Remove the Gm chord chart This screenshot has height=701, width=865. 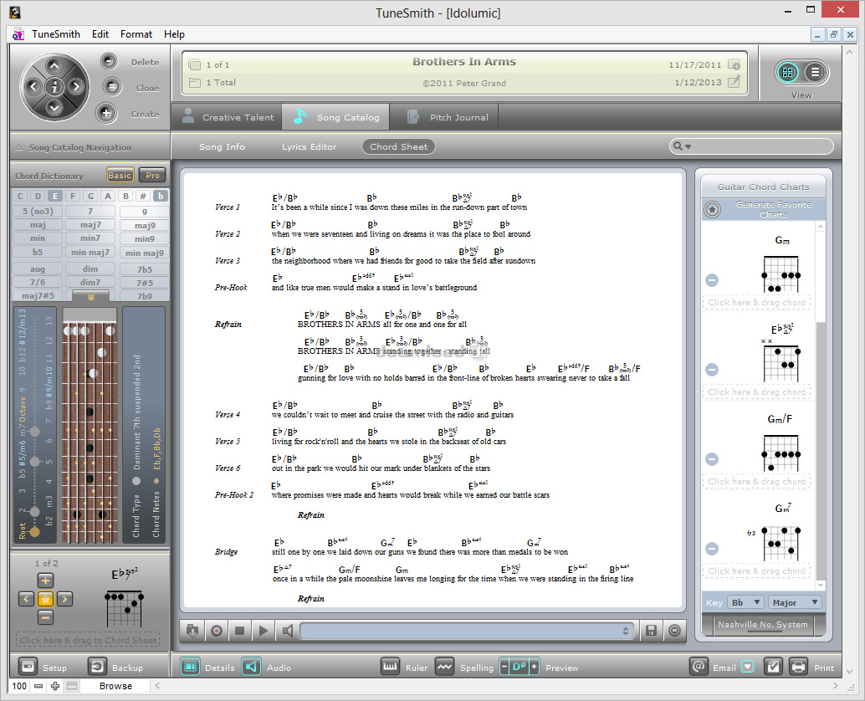712,280
